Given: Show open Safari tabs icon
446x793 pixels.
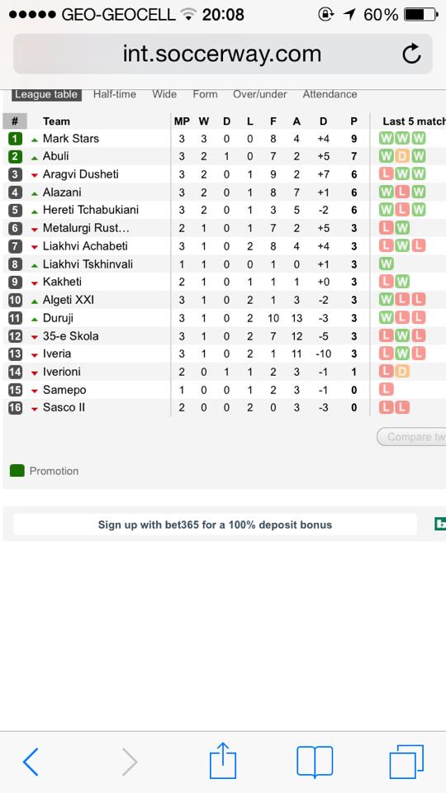Looking at the screenshot, I should [x=406, y=762].
